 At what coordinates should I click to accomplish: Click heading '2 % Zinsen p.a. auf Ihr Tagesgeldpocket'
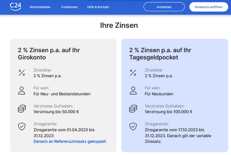(x=160, y=54)
